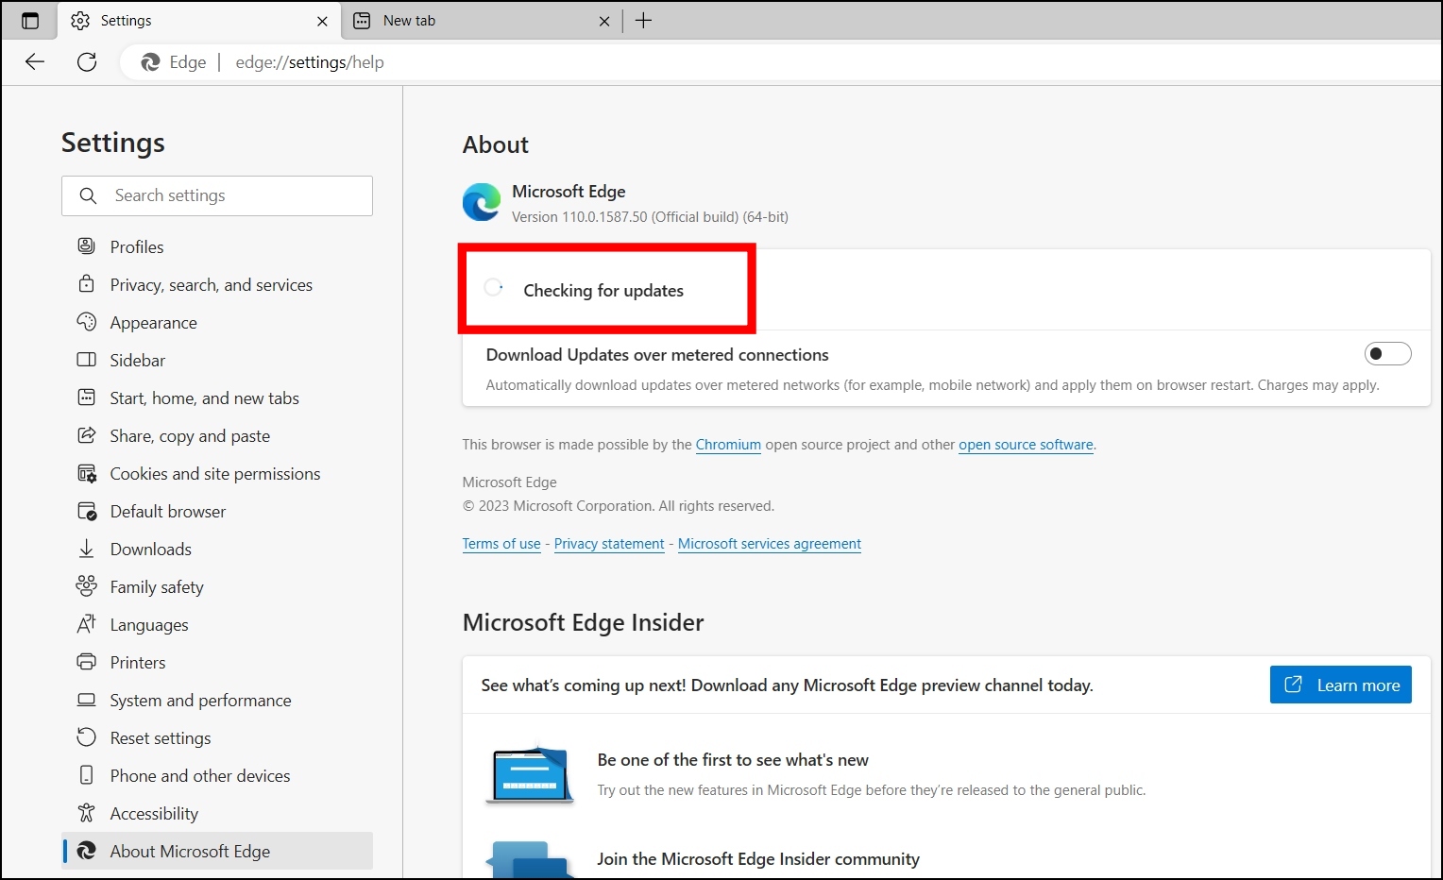Close the Settings tab
The image size is (1443, 880).
click(322, 21)
